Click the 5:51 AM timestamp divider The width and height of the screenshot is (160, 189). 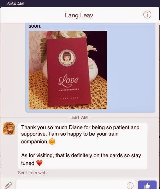(x=79, y=118)
